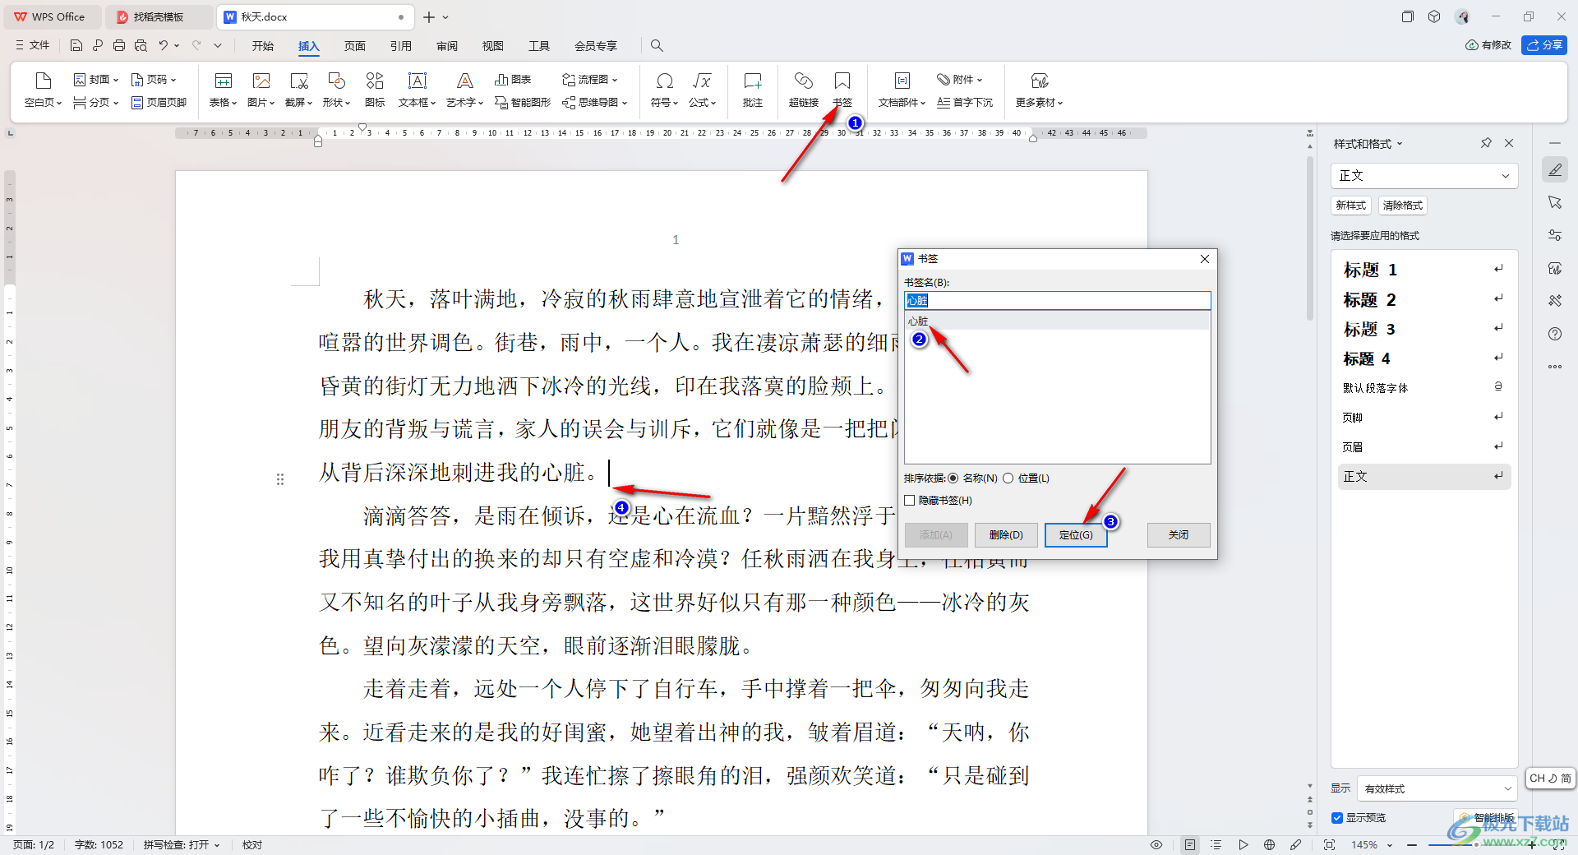Click the Picture insert icon

click(x=261, y=90)
